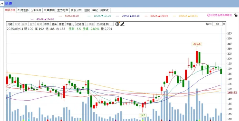Click the 漲跌 -5.5 change value
Viewport: 239px width, 121px height.
[x=75, y=29]
